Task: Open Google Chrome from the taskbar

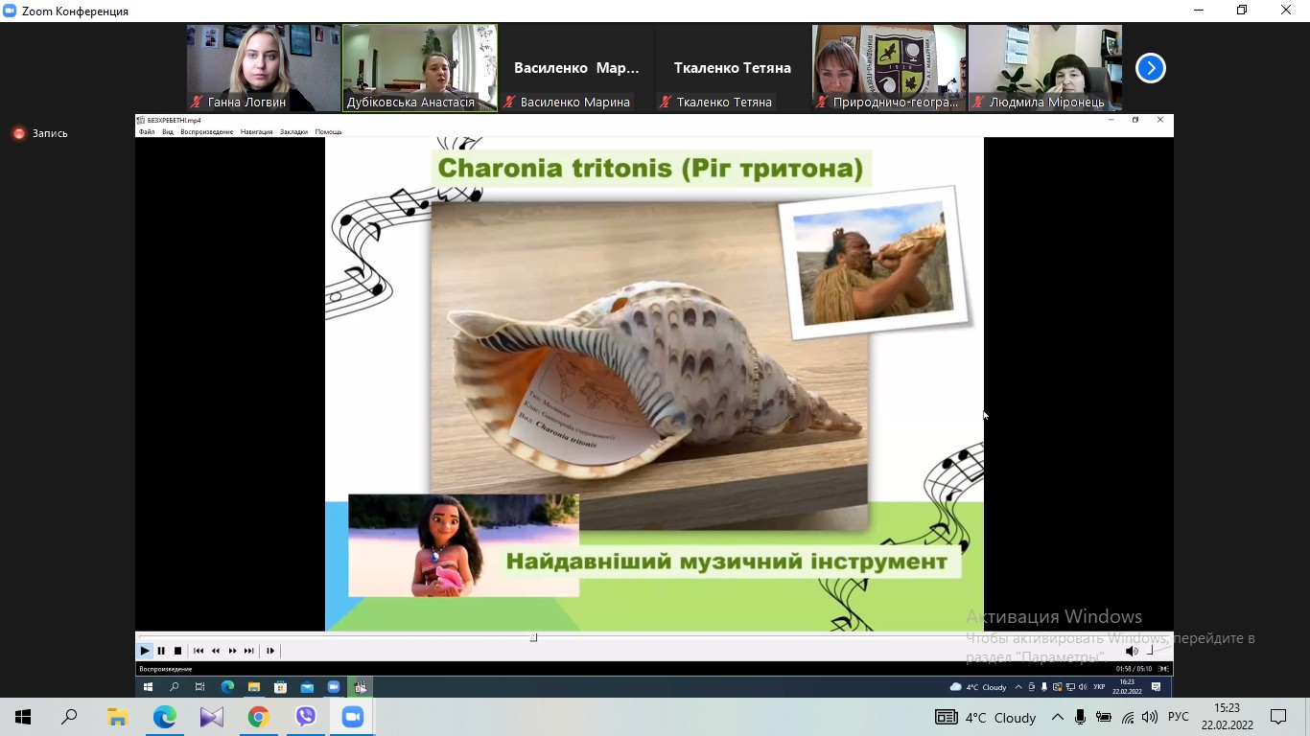Action: click(258, 717)
